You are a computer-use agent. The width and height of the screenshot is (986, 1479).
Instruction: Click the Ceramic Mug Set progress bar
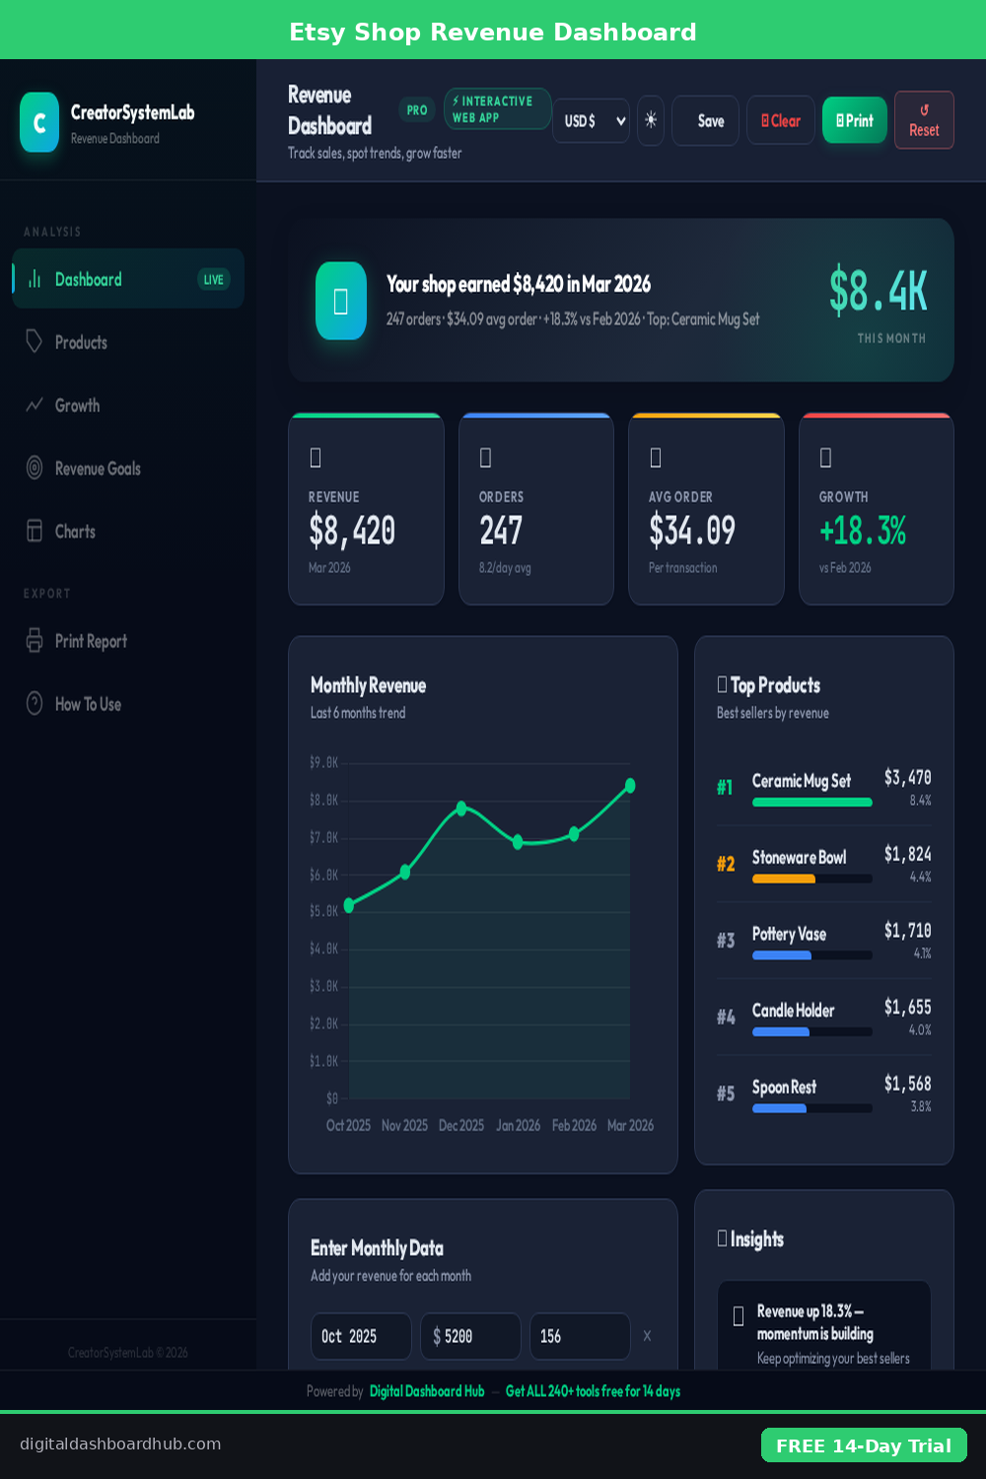(x=811, y=803)
